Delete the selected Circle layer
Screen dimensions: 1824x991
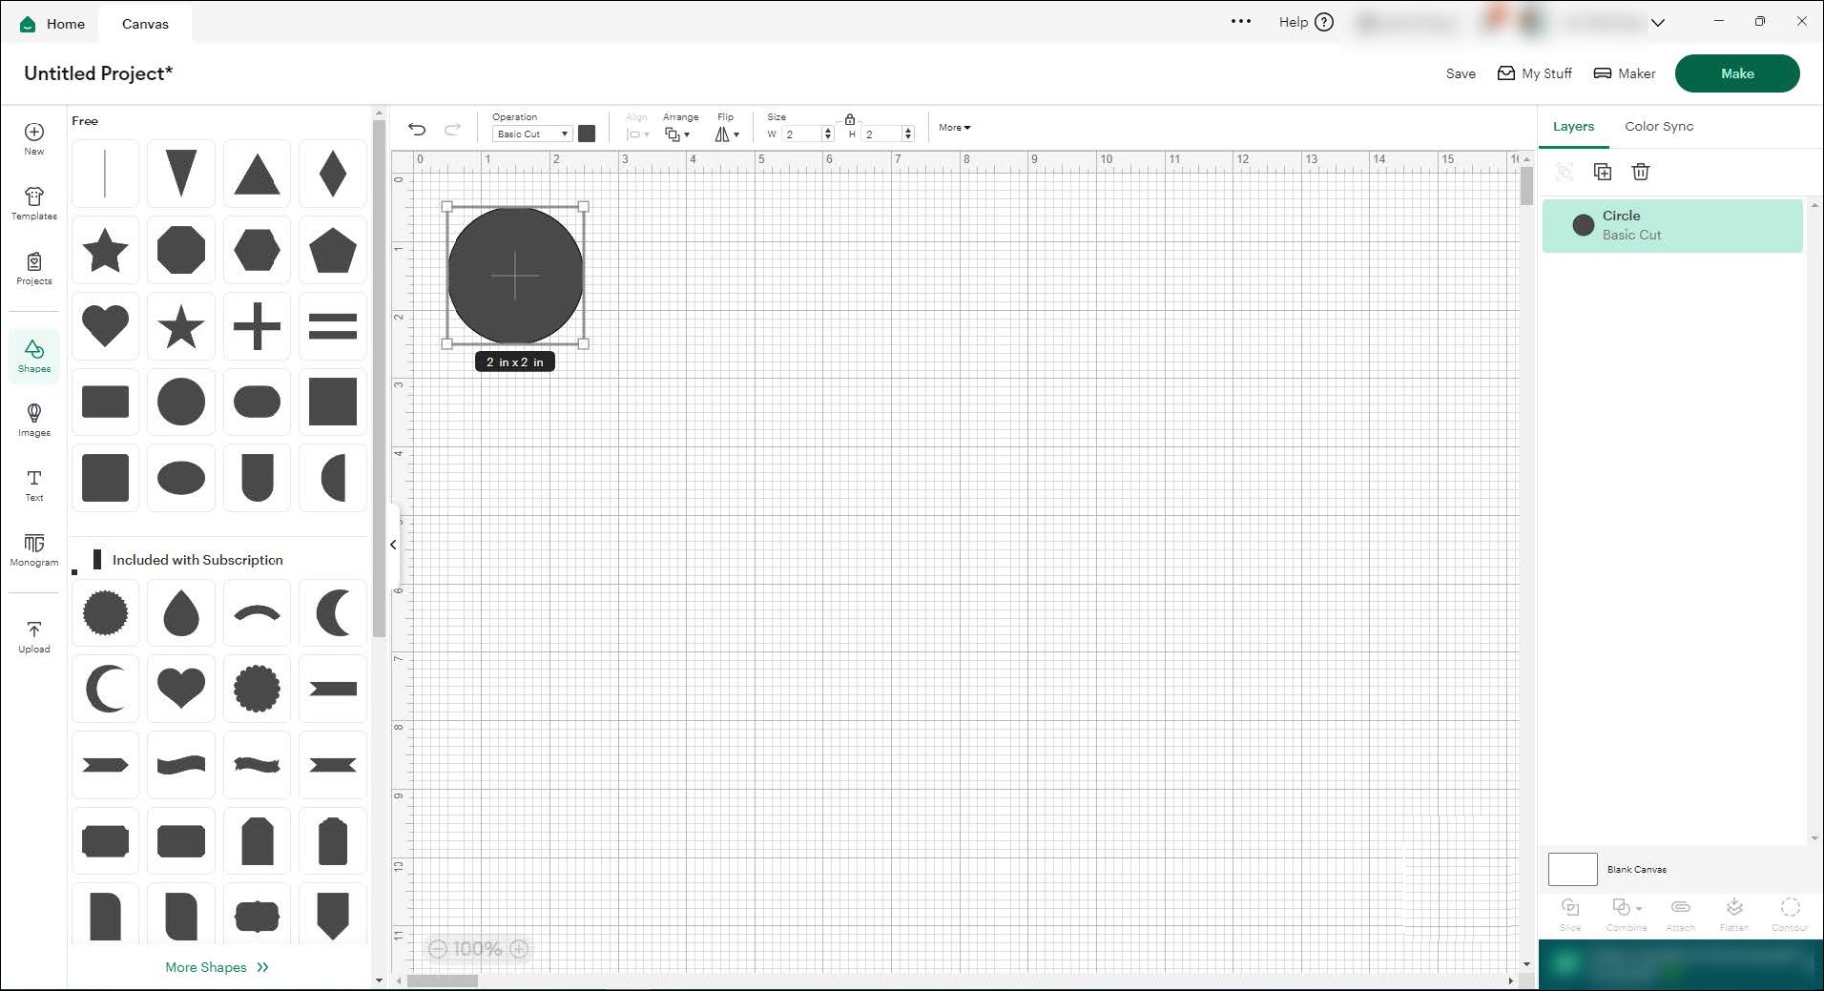(1641, 172)
